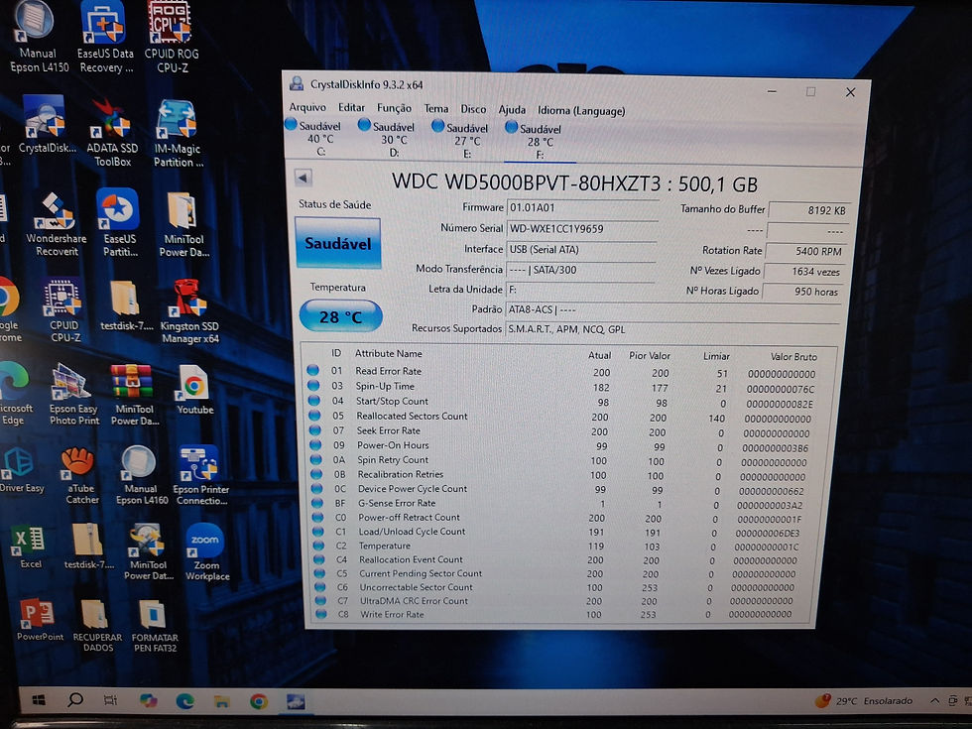Open Task View on taskbar
This screenshot has width=972, height=729.
110,700
